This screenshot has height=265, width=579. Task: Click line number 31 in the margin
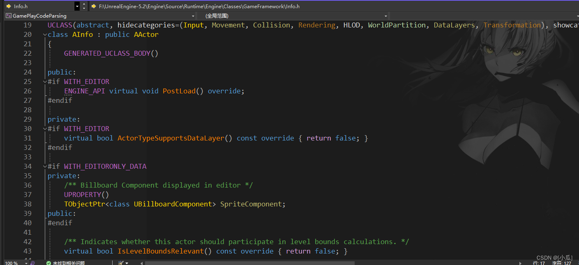28,138
